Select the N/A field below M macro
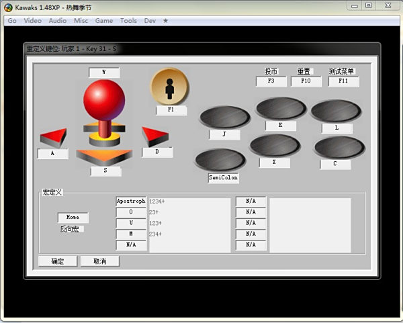Image resolution: width=403 pixels, height=323 pixels. pos(132,245)
